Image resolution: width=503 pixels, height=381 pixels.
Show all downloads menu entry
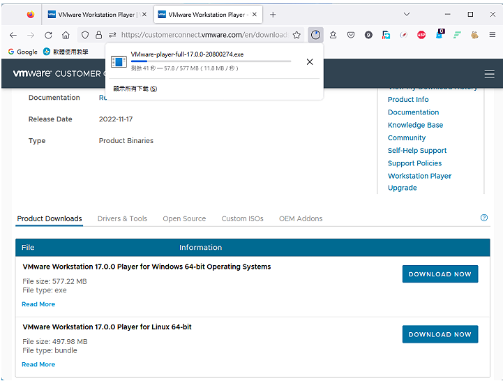[135, 89]
